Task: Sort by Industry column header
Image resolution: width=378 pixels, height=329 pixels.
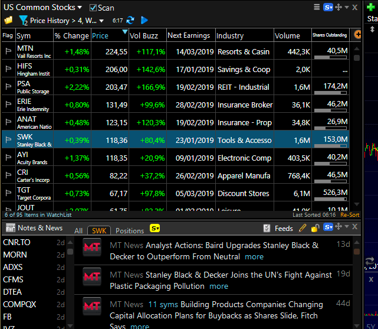Action: pyautogui.click(x=245, y=35)
